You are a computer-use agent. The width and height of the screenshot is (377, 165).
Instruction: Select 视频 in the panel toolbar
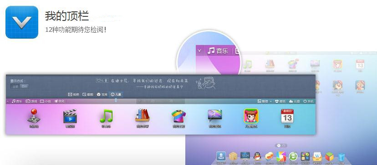tap(74, 95)
